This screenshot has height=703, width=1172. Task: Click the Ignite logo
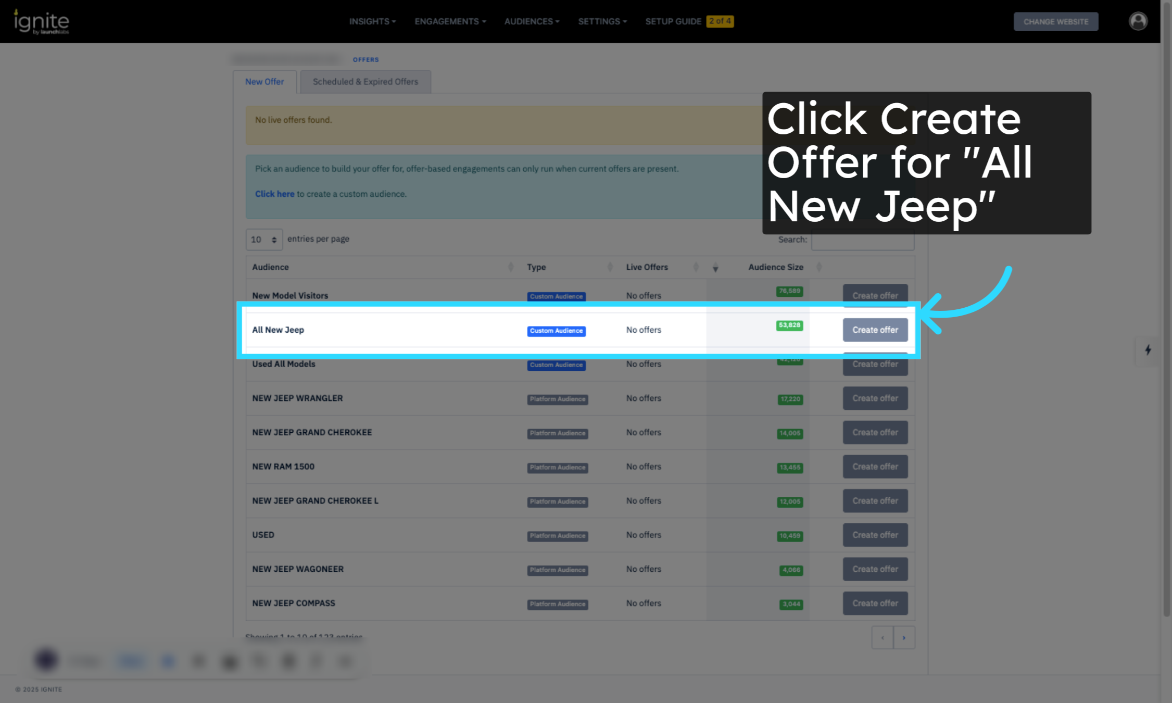point(41,21)
